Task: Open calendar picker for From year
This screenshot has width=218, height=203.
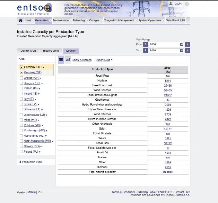Action: tap(182, 45)
